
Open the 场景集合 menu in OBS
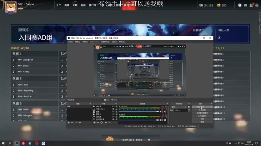pyautogui.click(x=105, y=42)
